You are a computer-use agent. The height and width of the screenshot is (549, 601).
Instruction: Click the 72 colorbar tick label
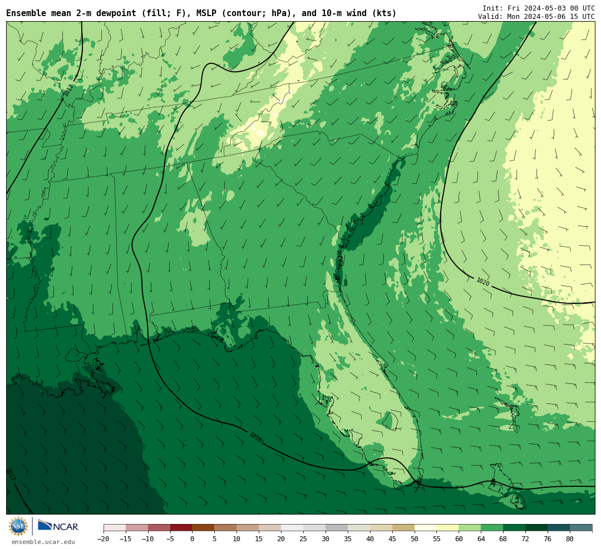[x=525, y=539]
